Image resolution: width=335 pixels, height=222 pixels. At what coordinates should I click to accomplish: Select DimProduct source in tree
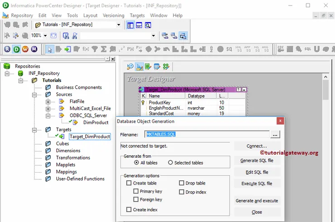pyautogui.click(x=96, y=122)
